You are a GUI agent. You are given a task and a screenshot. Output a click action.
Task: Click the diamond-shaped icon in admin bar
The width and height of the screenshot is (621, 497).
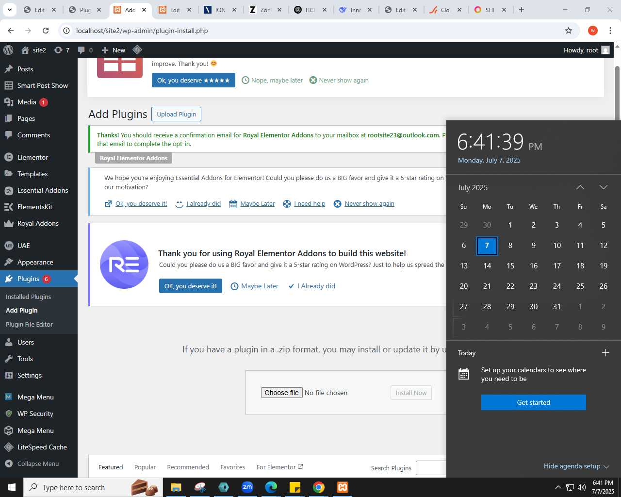[x=137, y=50]
